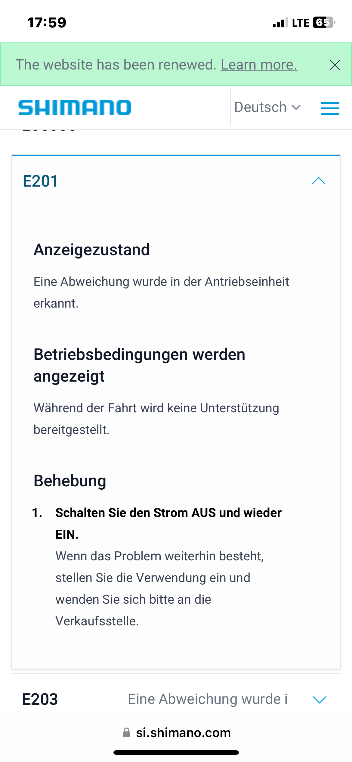This screenshot has height=762, width=352.
Task: Tap the home indicator bar
Action: [176, 752]
